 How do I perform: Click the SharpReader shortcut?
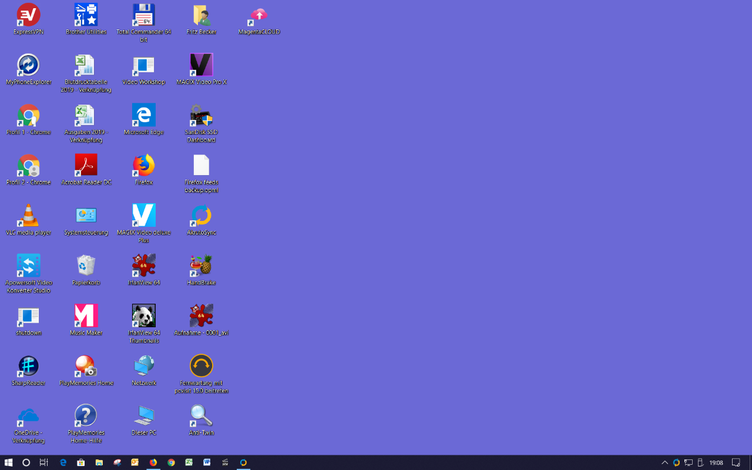click(x=28, y=366)
